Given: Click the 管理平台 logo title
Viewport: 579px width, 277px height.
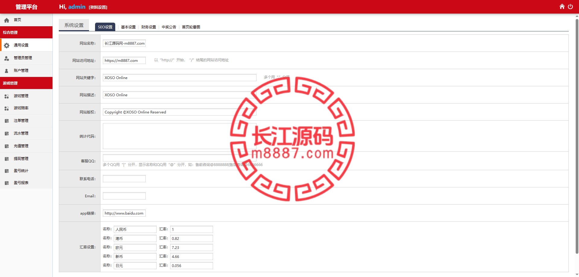Looking at the screenshot, I should 26,7.
